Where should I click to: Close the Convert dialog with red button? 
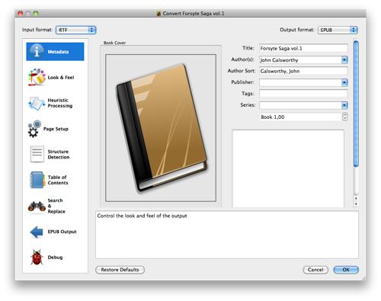[21, 14]
